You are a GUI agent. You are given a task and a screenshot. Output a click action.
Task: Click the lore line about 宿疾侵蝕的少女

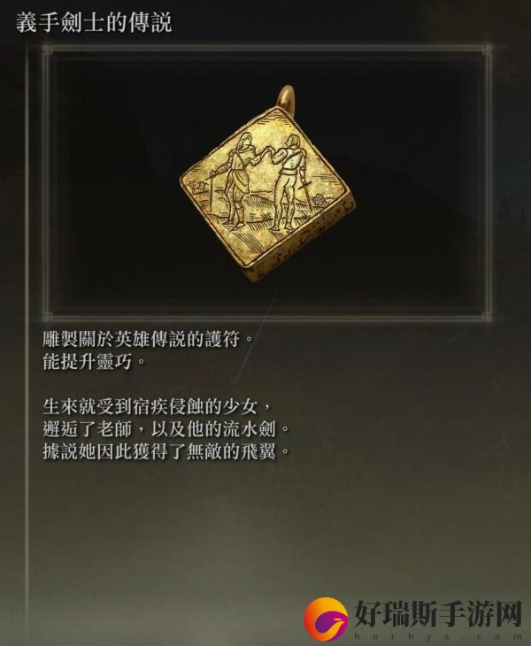157,407
